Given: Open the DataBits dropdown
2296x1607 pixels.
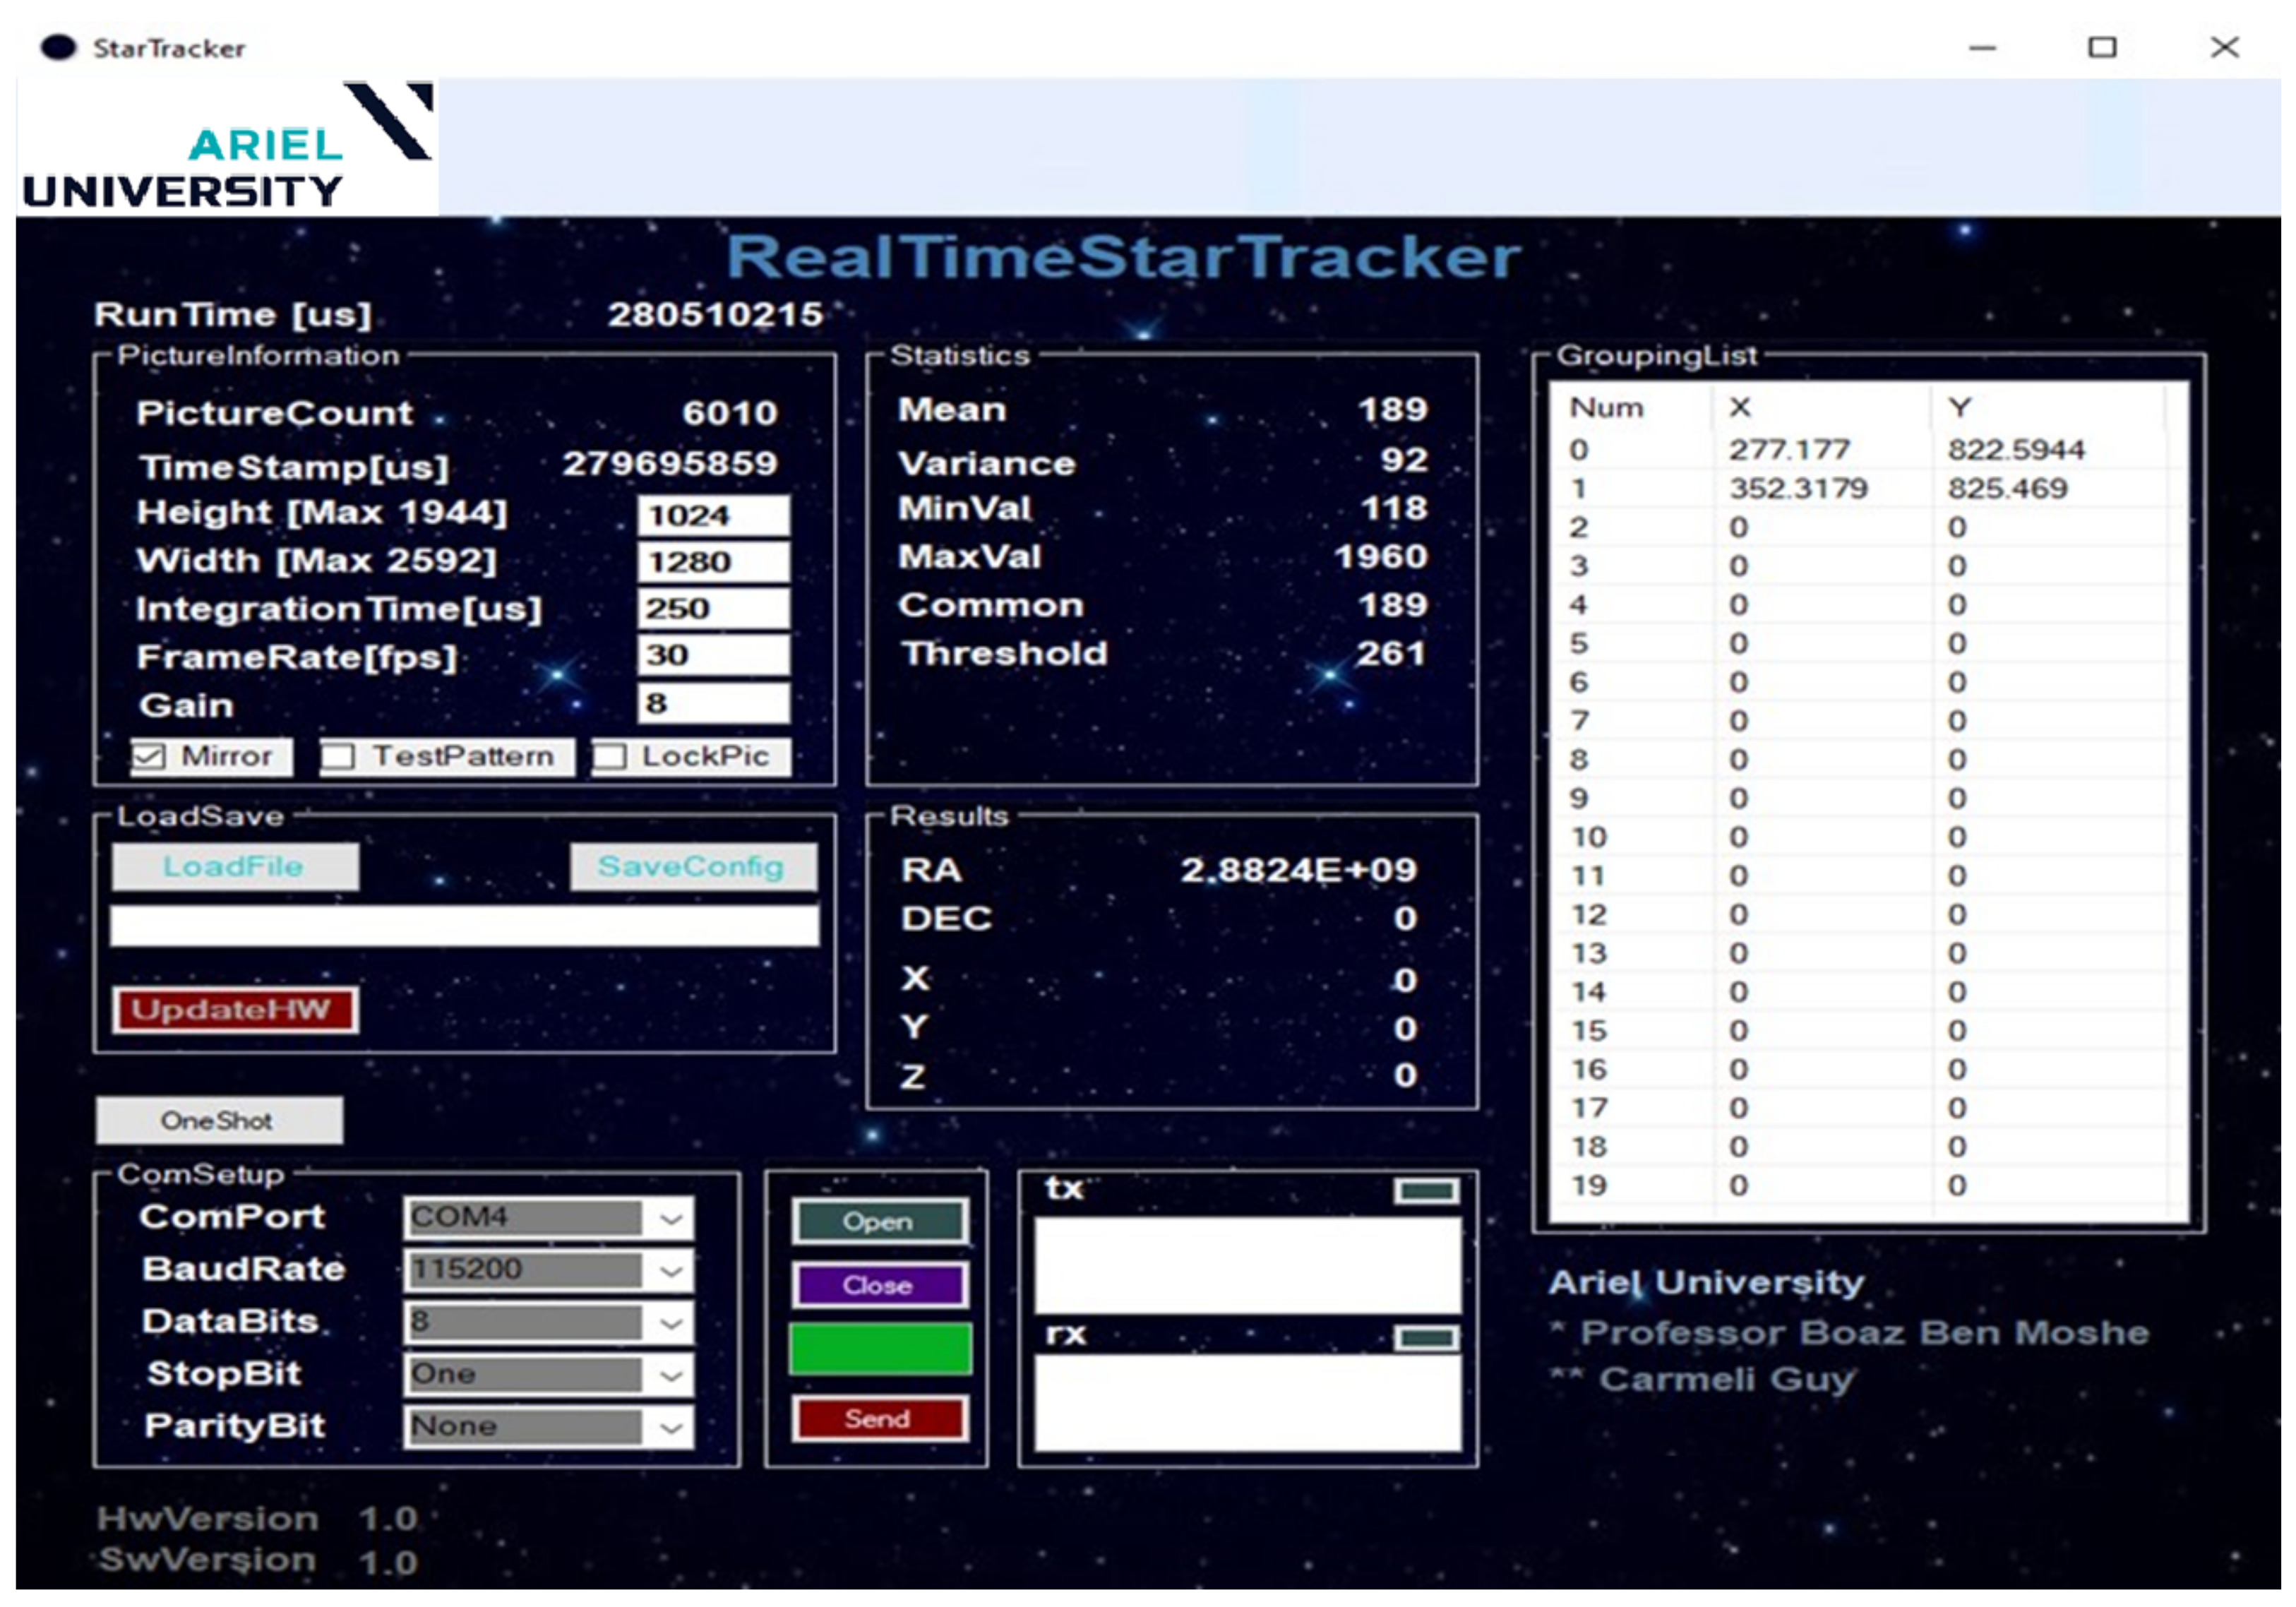Looking at the screenshot, I should pos(671,1323).
